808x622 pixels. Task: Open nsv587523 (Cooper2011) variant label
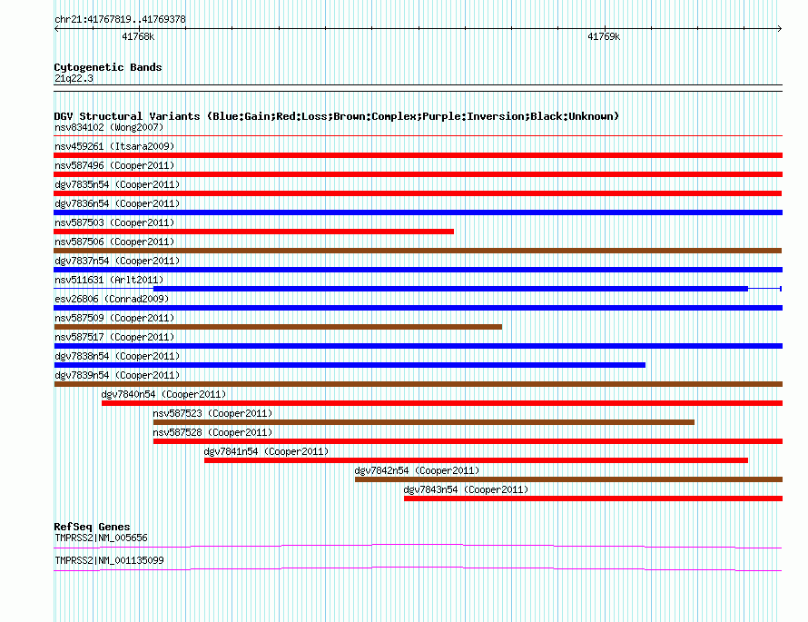[x=212, y=413]
